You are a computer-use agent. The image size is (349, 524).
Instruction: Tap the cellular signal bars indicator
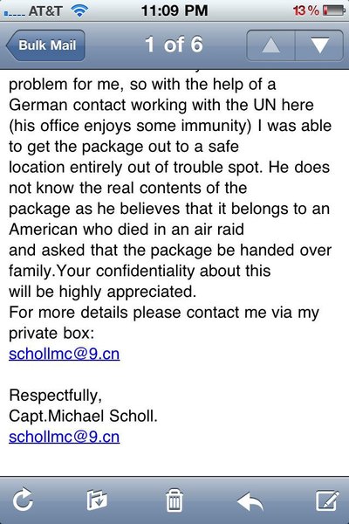point(14,14)
